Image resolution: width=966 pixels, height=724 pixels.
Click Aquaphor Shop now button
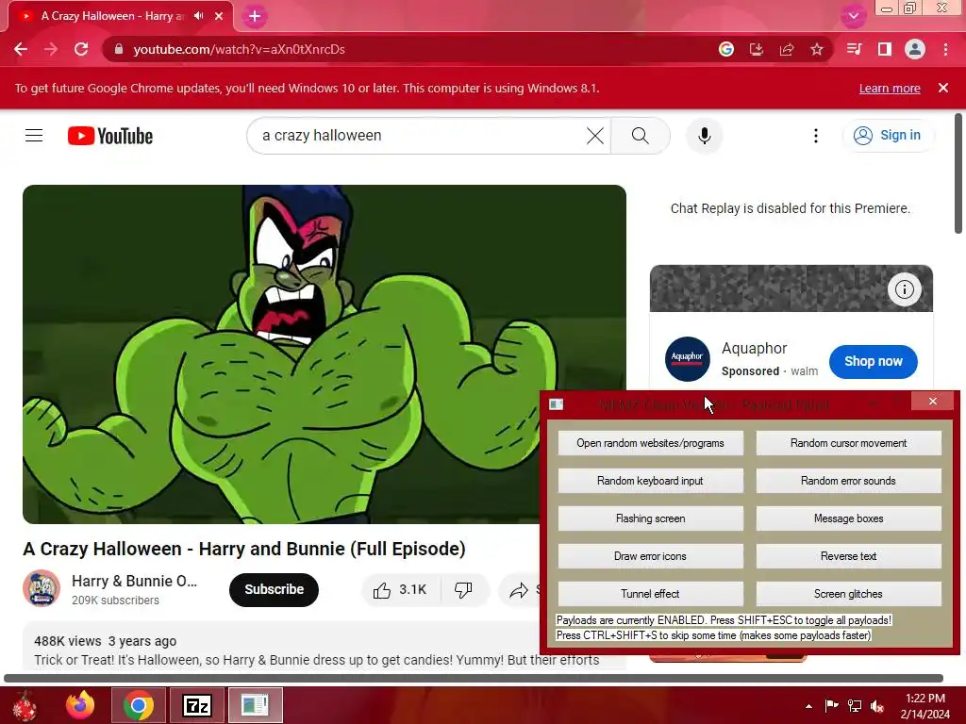[x=873, y=362]
